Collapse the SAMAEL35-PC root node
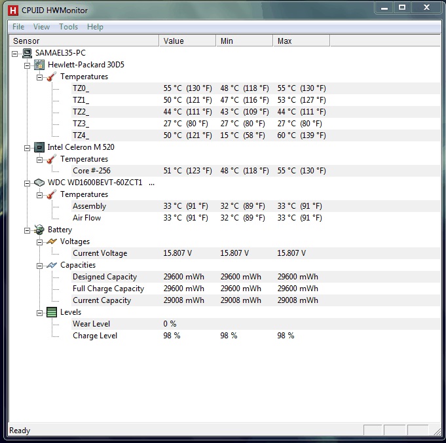 (15, 54)
